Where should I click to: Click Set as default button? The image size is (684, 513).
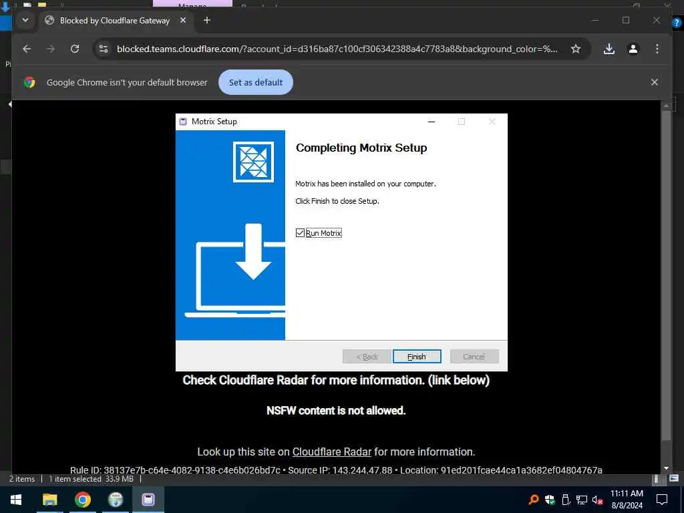[256, 82]
